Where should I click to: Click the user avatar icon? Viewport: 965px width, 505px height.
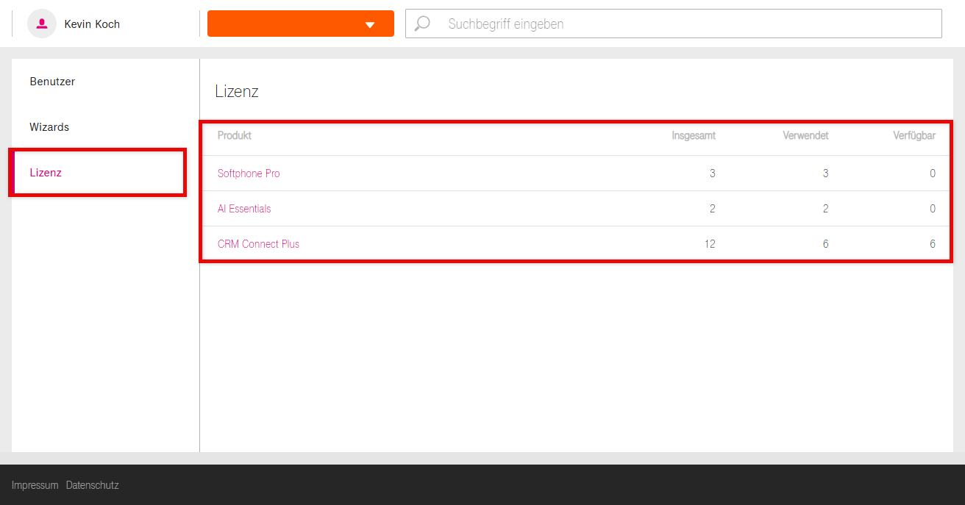42,24
